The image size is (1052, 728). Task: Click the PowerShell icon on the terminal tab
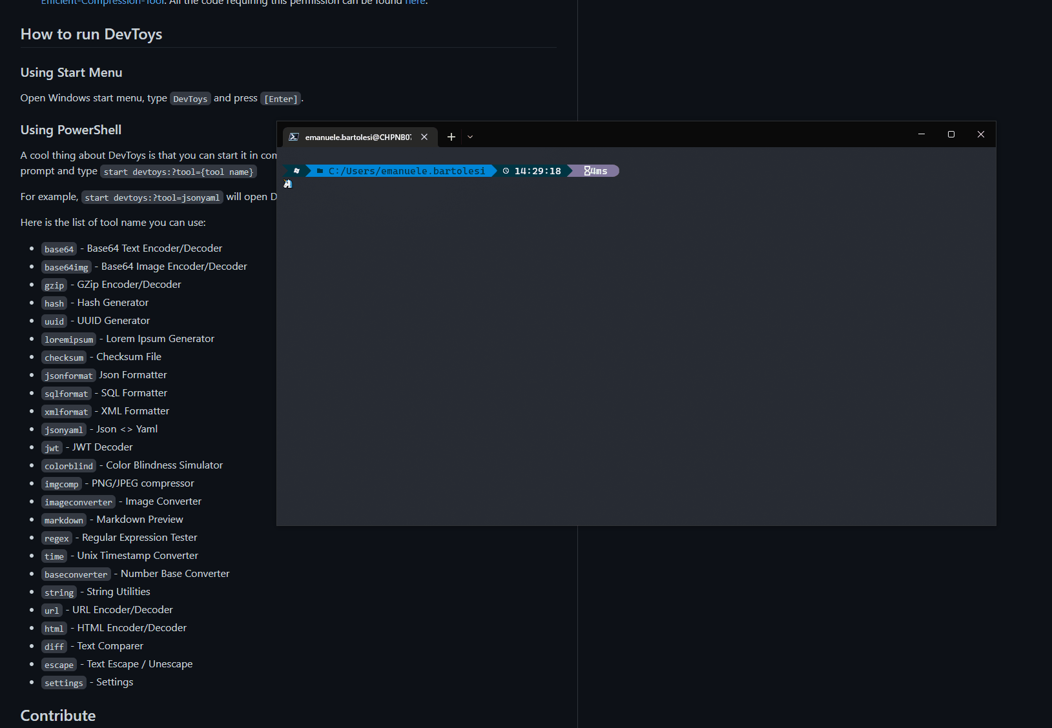point(294,137)
